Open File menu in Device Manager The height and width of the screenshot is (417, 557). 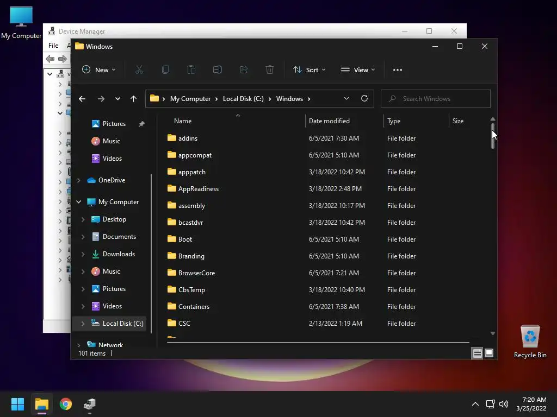click(x=53, y=46)
